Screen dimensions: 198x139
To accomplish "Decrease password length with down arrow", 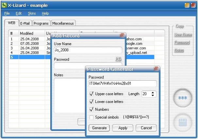I will click(153, 95).
